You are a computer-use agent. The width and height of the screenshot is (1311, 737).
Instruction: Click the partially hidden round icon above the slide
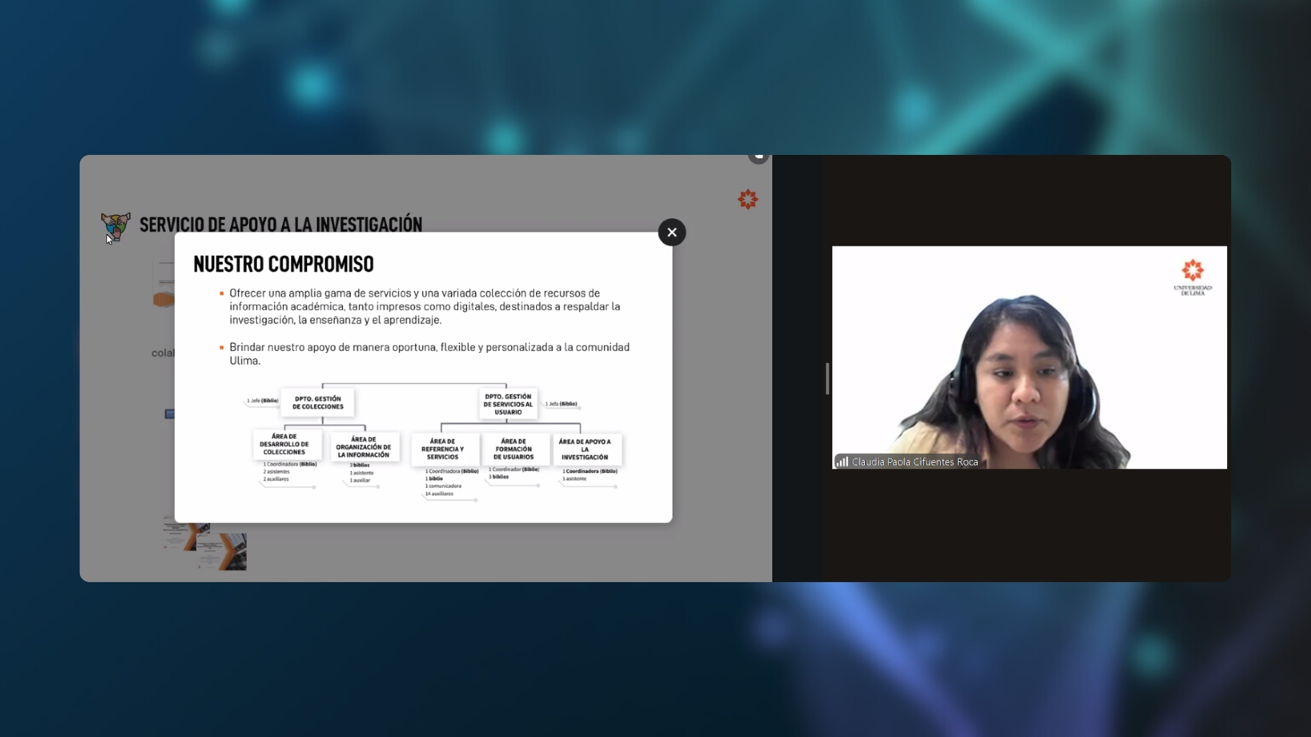758,158
